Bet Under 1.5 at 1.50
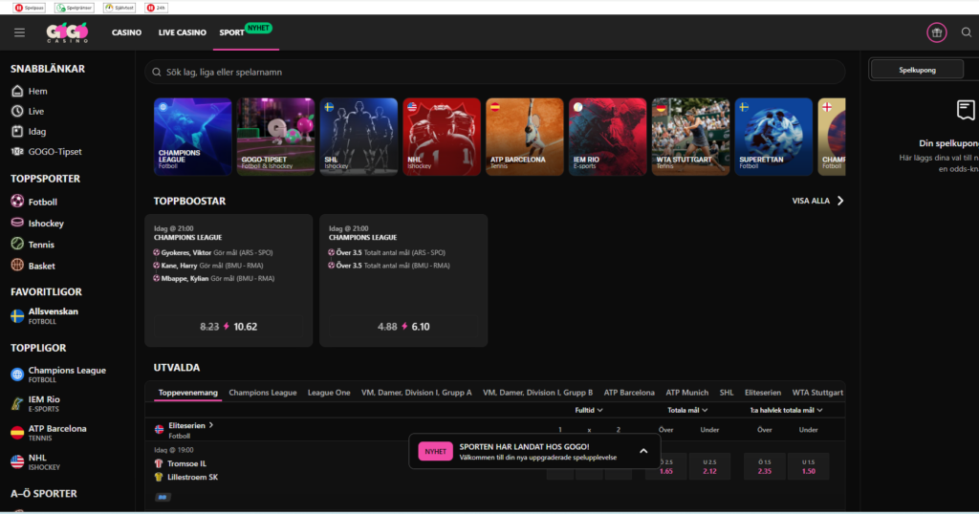 809,466
